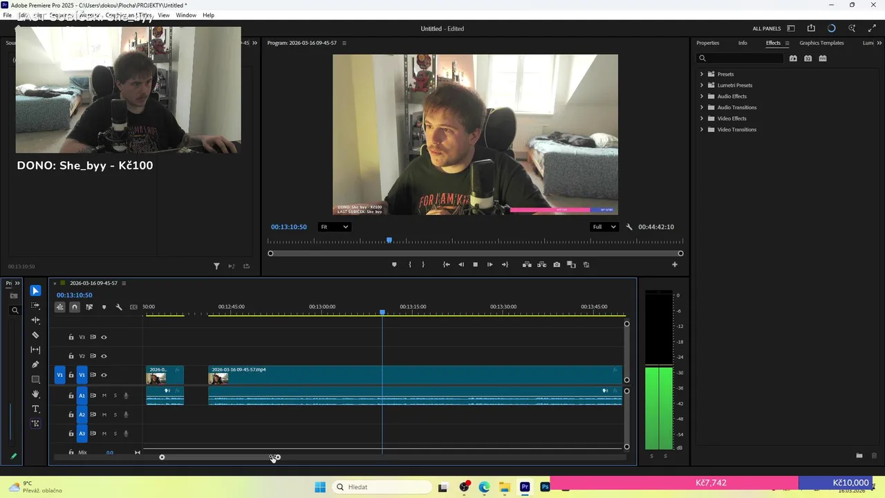Solo audio track A2

[x=115, y=414]
